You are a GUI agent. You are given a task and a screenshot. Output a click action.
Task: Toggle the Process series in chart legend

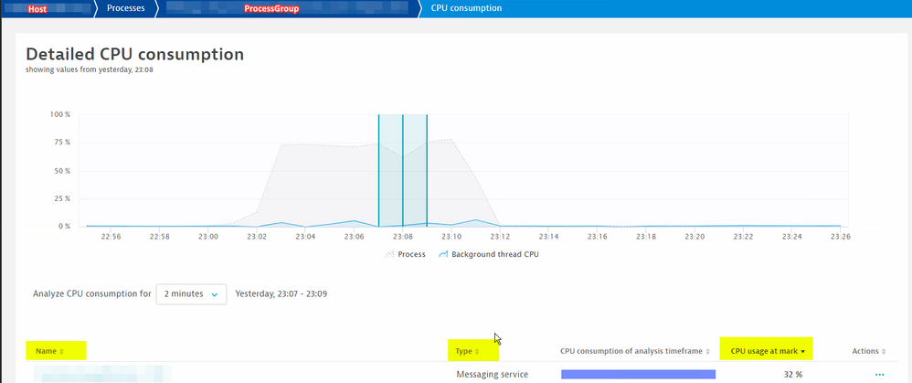tap(411, 254)
